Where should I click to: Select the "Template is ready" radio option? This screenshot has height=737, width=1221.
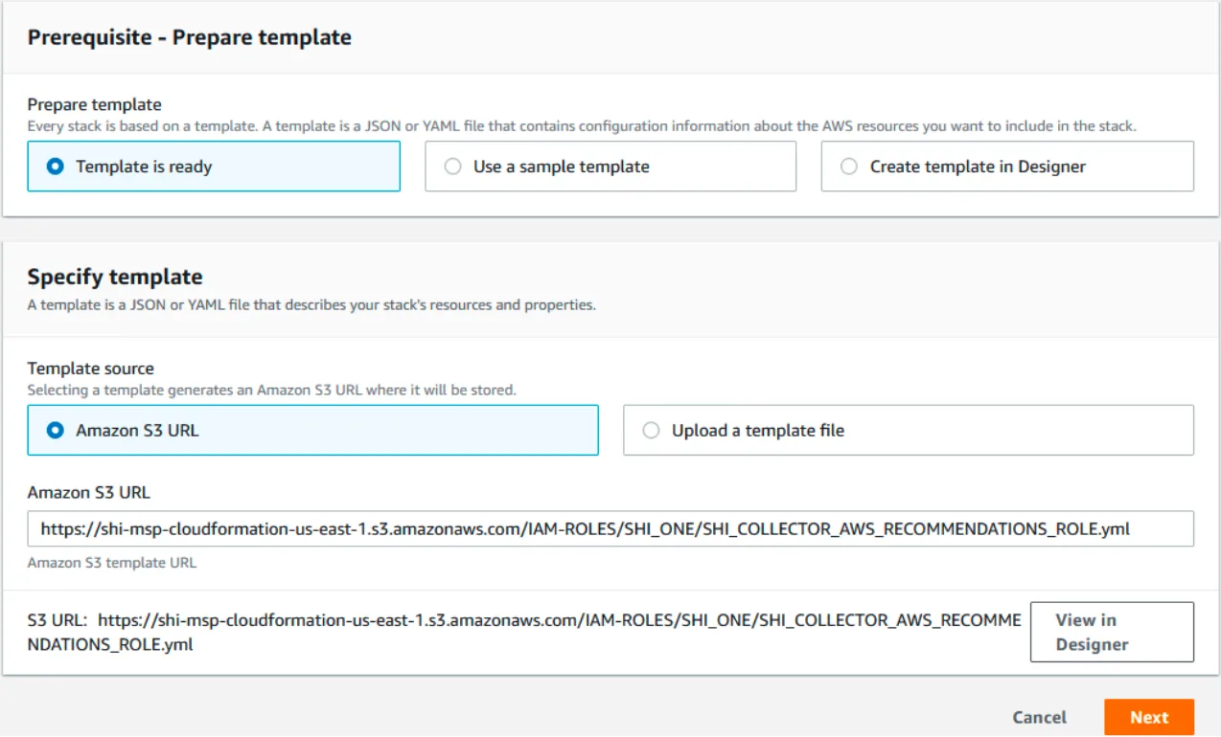(x=214, y=167)
